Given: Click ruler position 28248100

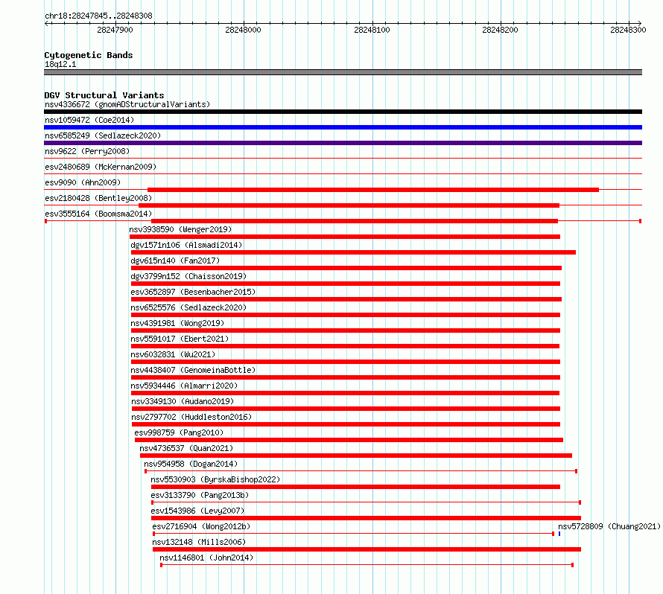Looking at the screenshot, I should (x=372, y=30).
